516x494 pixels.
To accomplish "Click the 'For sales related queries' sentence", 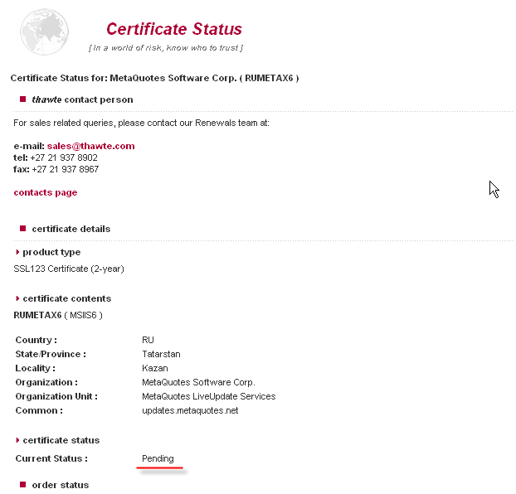I will (141, 123).
